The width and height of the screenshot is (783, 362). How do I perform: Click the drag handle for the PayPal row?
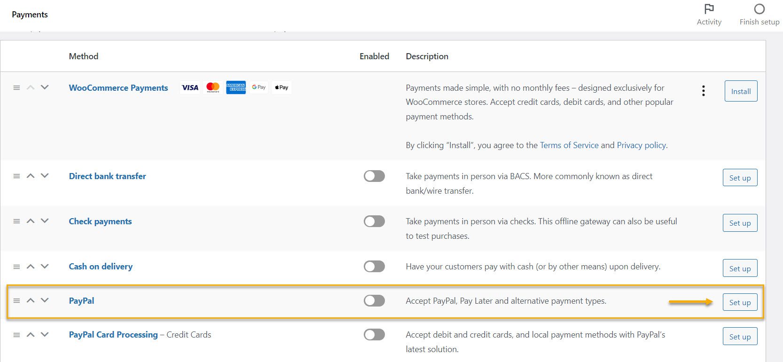tap(16, 301)
